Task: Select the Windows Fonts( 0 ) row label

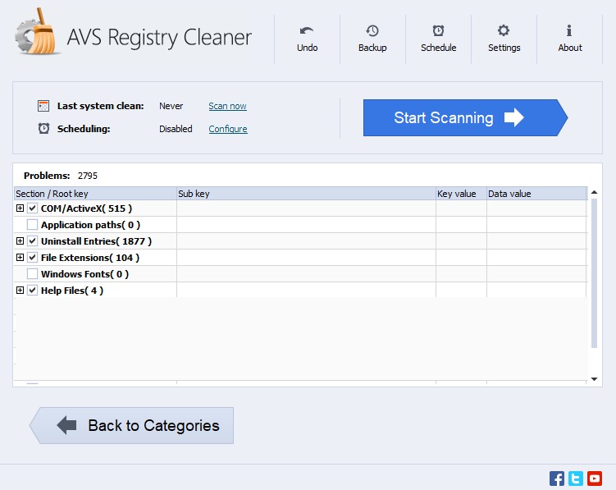Action: pyautogui.click(x=84, y=274)
